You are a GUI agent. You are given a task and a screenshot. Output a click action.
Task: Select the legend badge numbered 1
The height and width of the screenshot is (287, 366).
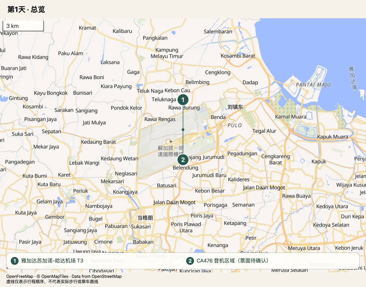[x=15, y=261]
